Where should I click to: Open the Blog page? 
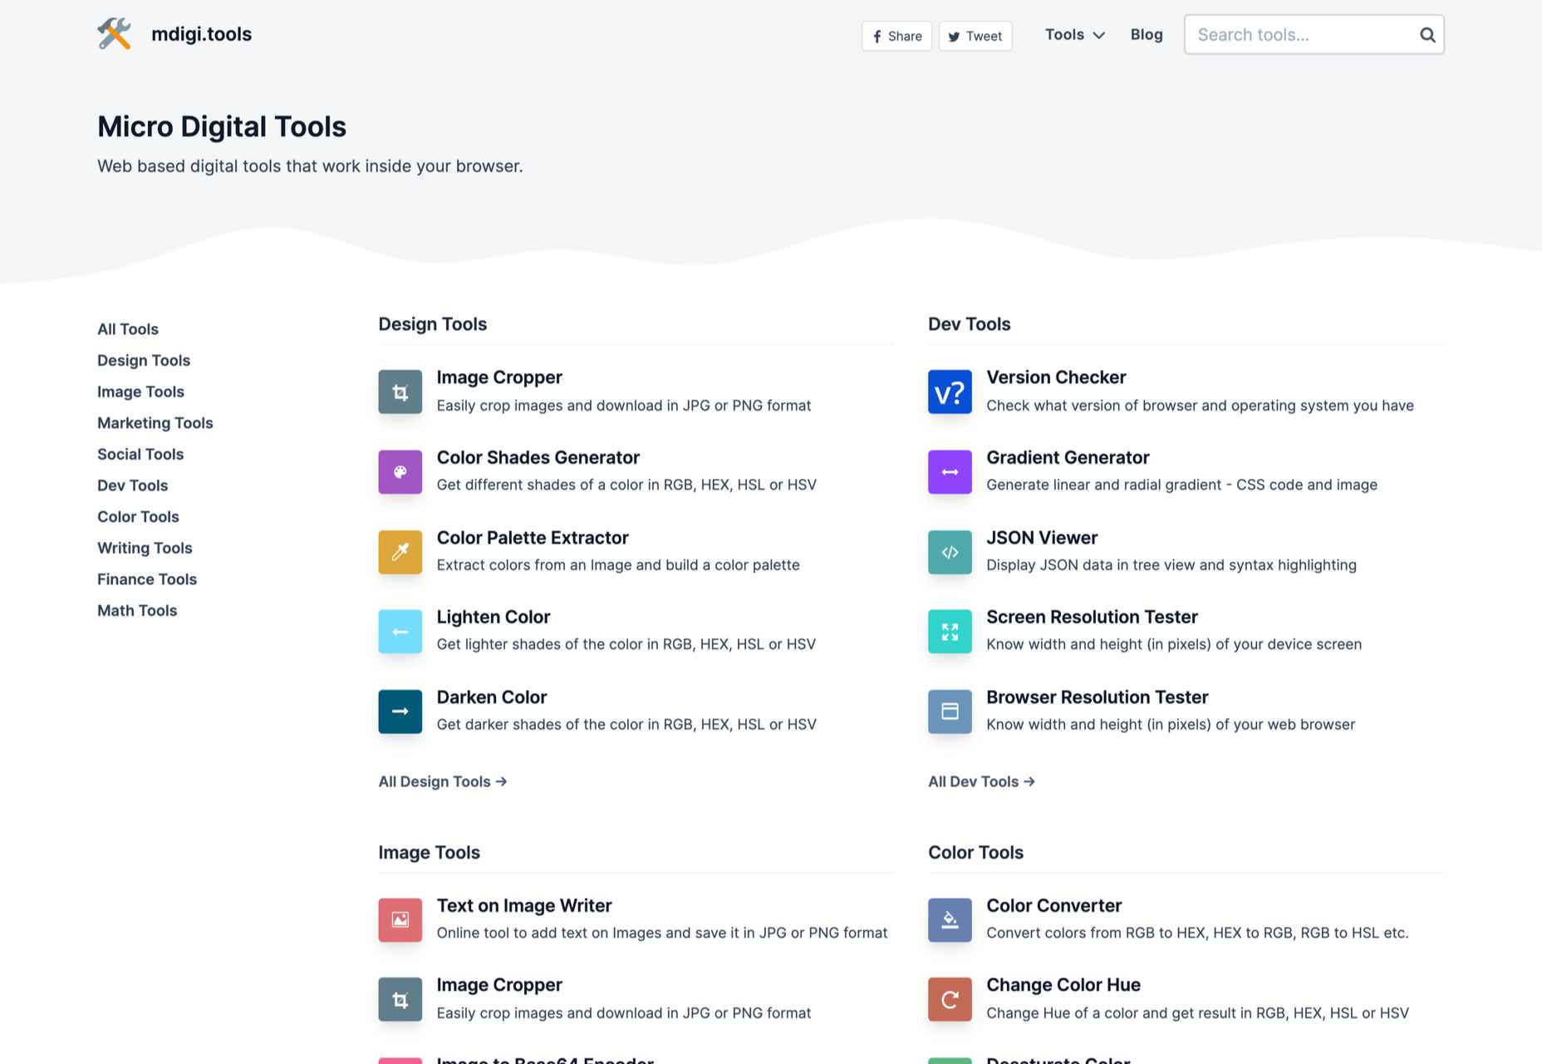pyautogui.click(x=1147, y=35)
